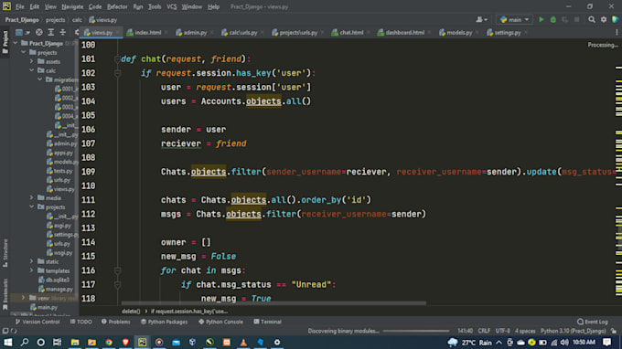The image size is (622, 349).
Task: Collapse the migrations folder
Action: 39,79
